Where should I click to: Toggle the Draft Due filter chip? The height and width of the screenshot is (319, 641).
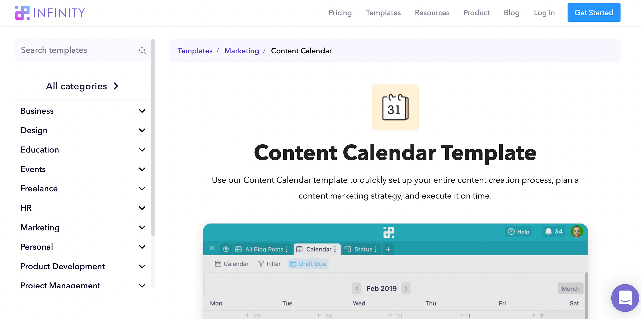coord(308,264)
